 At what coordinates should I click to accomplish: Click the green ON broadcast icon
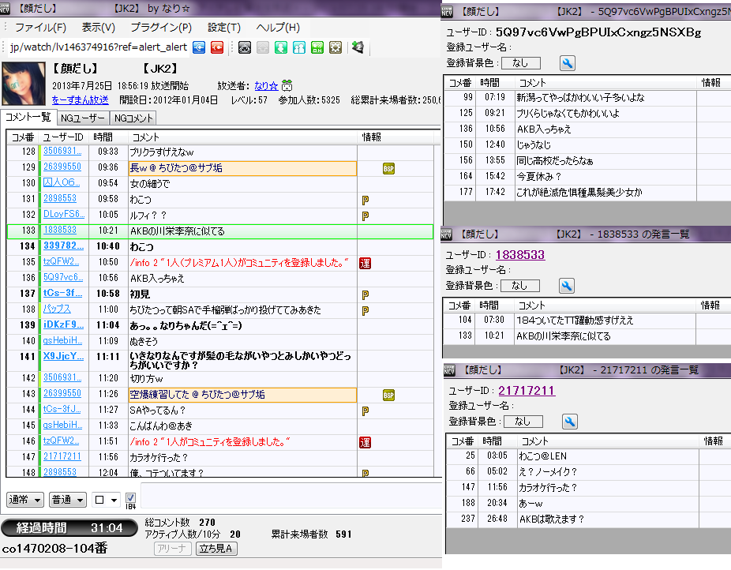317,47
